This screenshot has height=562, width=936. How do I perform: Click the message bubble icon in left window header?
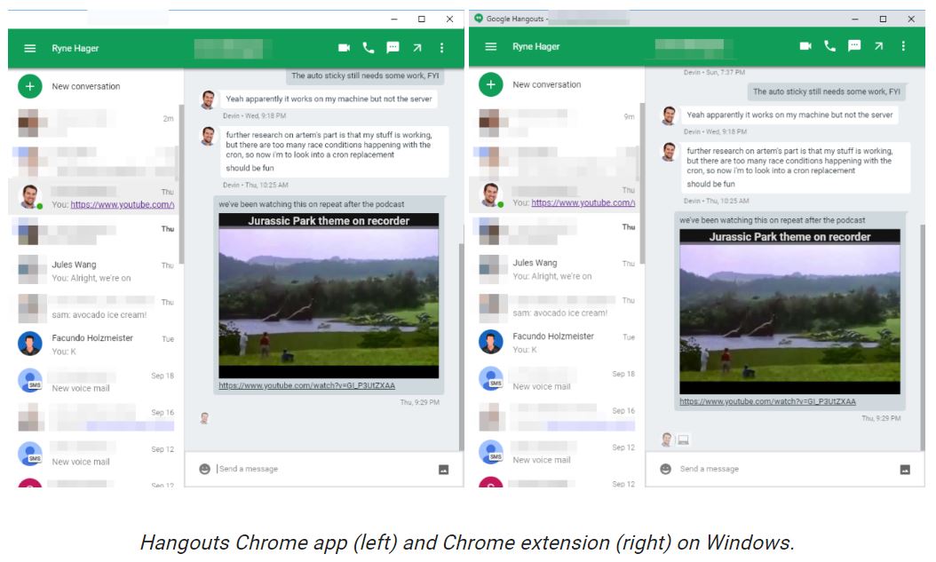point(393,48)
